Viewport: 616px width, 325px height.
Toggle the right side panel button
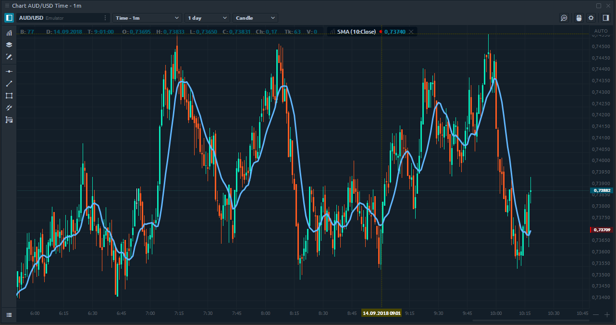tap(605, 18)
